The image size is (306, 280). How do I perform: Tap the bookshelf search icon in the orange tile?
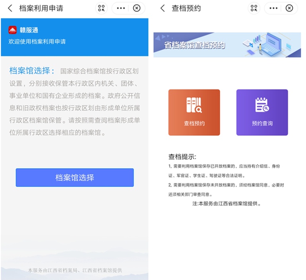click(194, 105)
